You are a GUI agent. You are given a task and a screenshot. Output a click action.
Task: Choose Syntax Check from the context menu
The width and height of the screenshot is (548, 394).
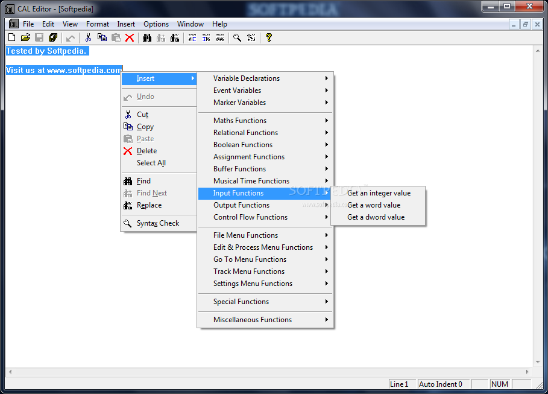[159, 223]
